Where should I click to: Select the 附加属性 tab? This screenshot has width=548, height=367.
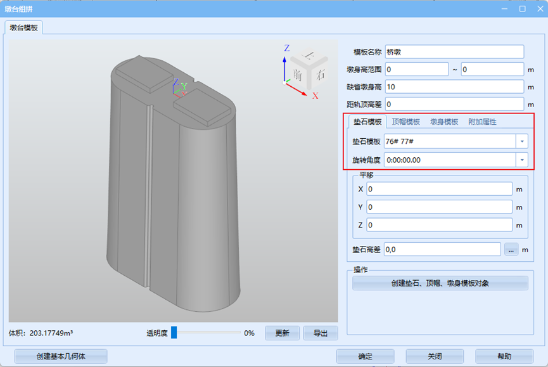tap(482, 122)
